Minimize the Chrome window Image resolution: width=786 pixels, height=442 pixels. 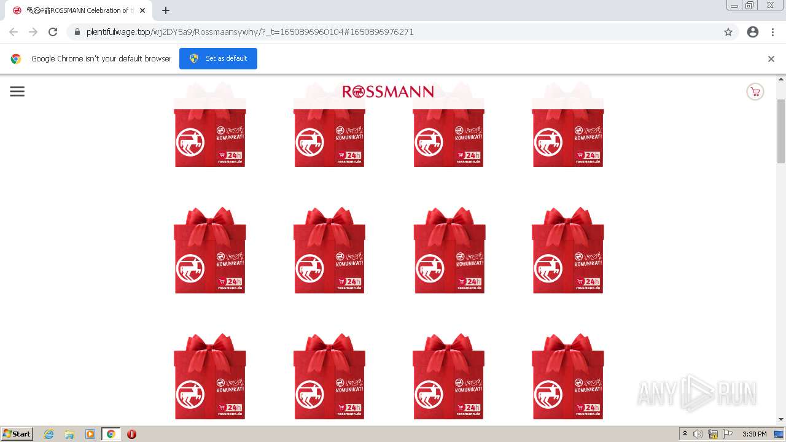tap(734, 6)
